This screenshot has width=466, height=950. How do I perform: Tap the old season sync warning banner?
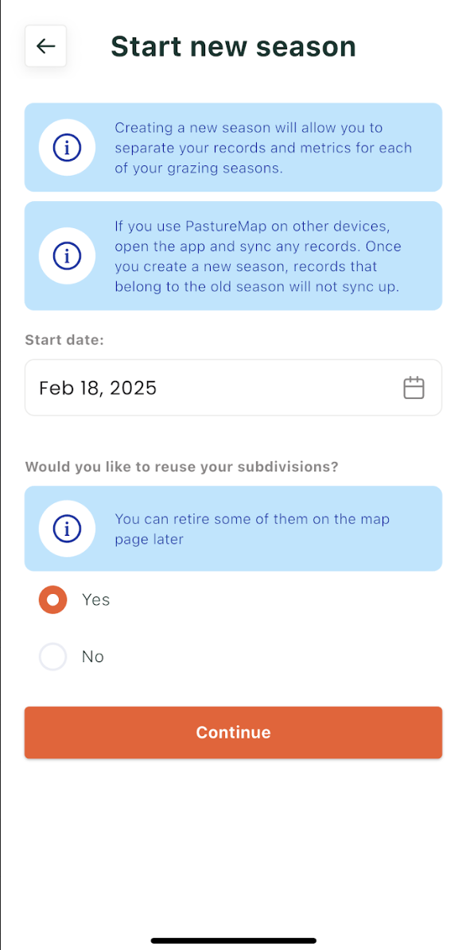pos(233,256)
